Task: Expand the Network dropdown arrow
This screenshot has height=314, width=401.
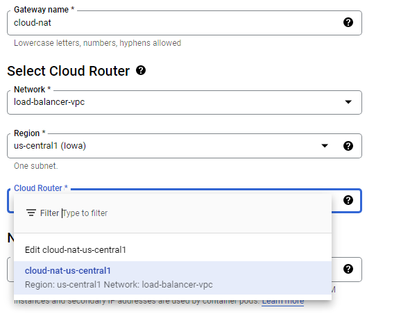Action: coord(348,102)
